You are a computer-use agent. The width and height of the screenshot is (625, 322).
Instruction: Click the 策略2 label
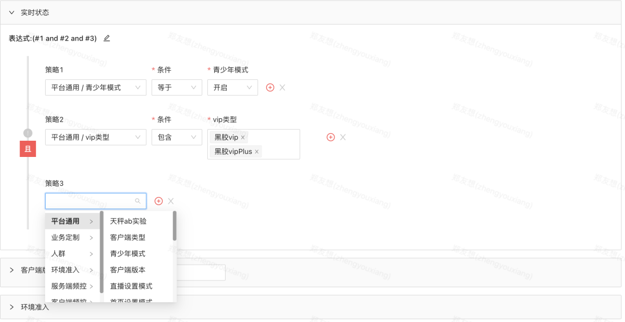54,119
